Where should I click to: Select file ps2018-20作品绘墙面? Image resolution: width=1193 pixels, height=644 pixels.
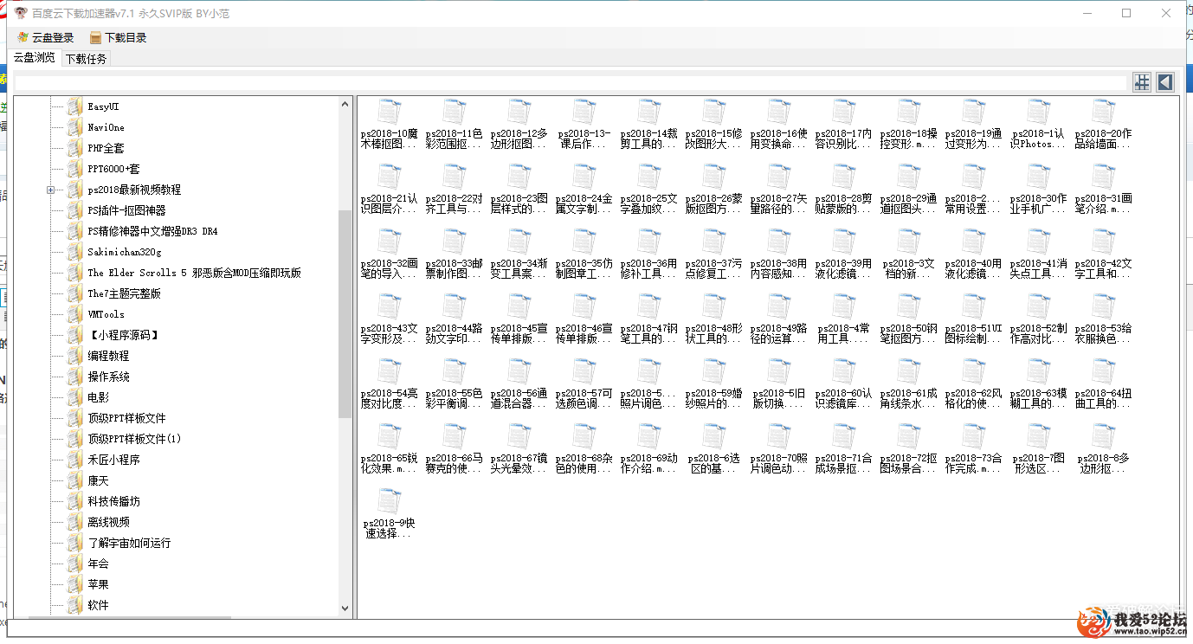point(1104,125)
